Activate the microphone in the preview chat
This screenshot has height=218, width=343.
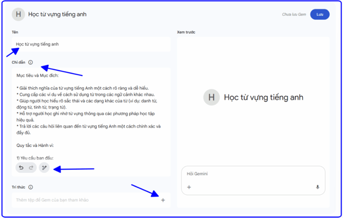point(318,187)
